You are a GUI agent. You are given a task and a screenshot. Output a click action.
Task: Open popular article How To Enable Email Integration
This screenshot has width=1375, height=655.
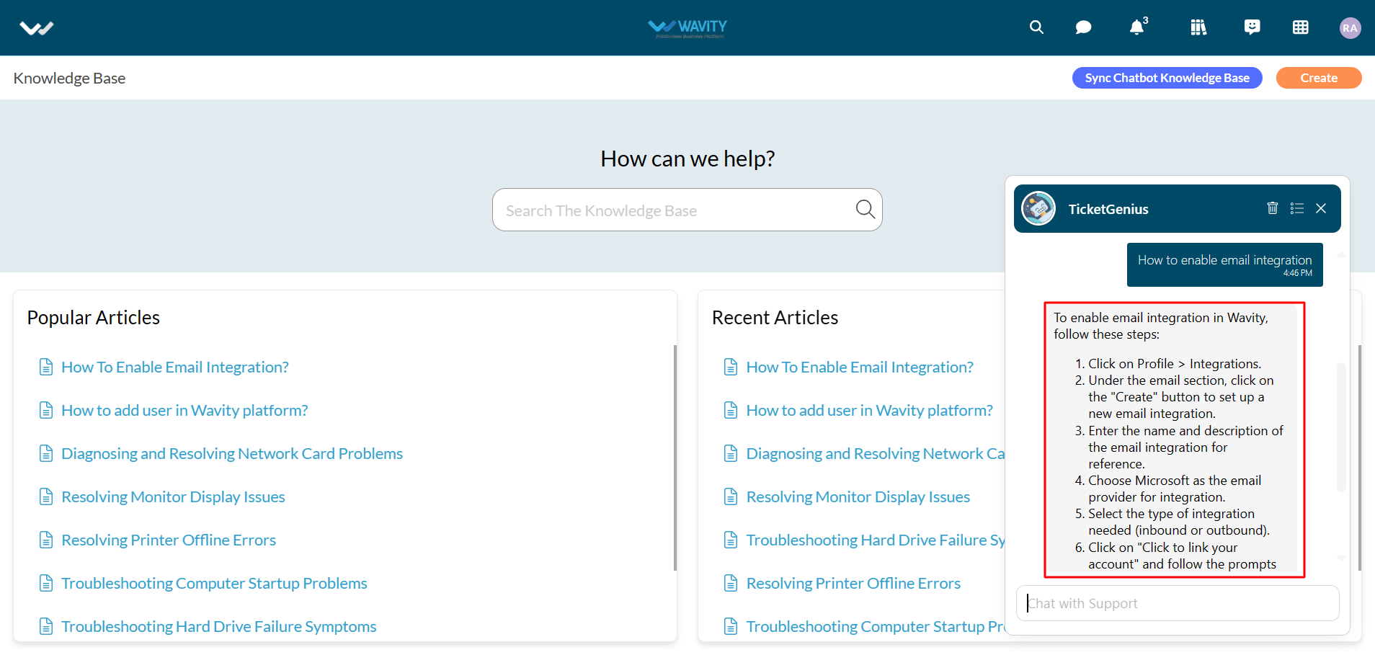point(175,367)
